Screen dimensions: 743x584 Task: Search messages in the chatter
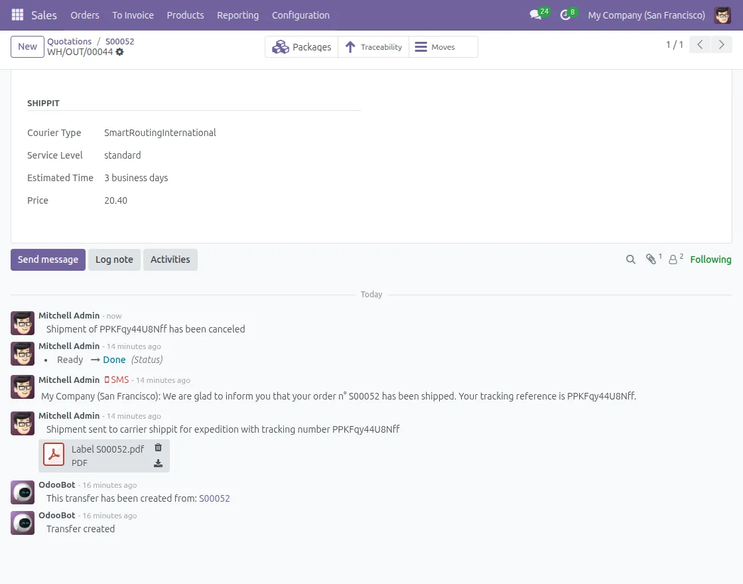(x=630, y=259)
